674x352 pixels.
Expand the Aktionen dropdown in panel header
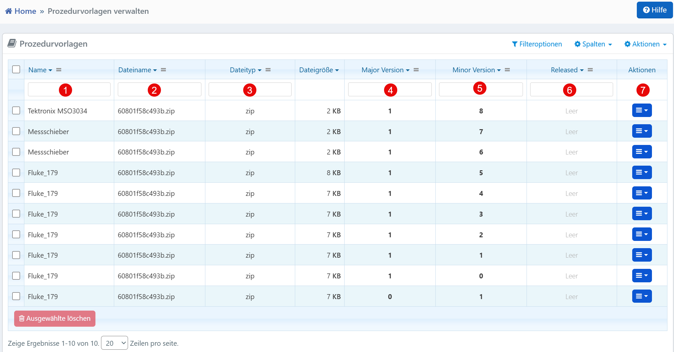click(x=645, y=44)
